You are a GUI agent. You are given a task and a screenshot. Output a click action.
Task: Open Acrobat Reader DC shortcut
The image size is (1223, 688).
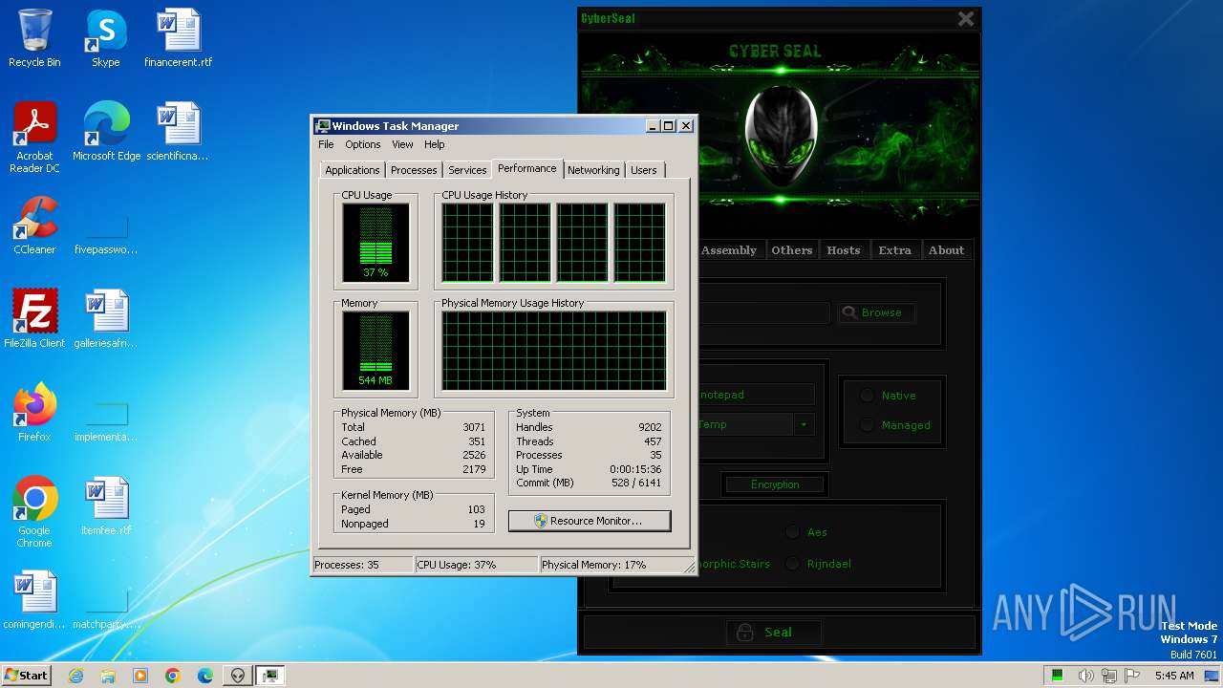click(x=34, y=138)
